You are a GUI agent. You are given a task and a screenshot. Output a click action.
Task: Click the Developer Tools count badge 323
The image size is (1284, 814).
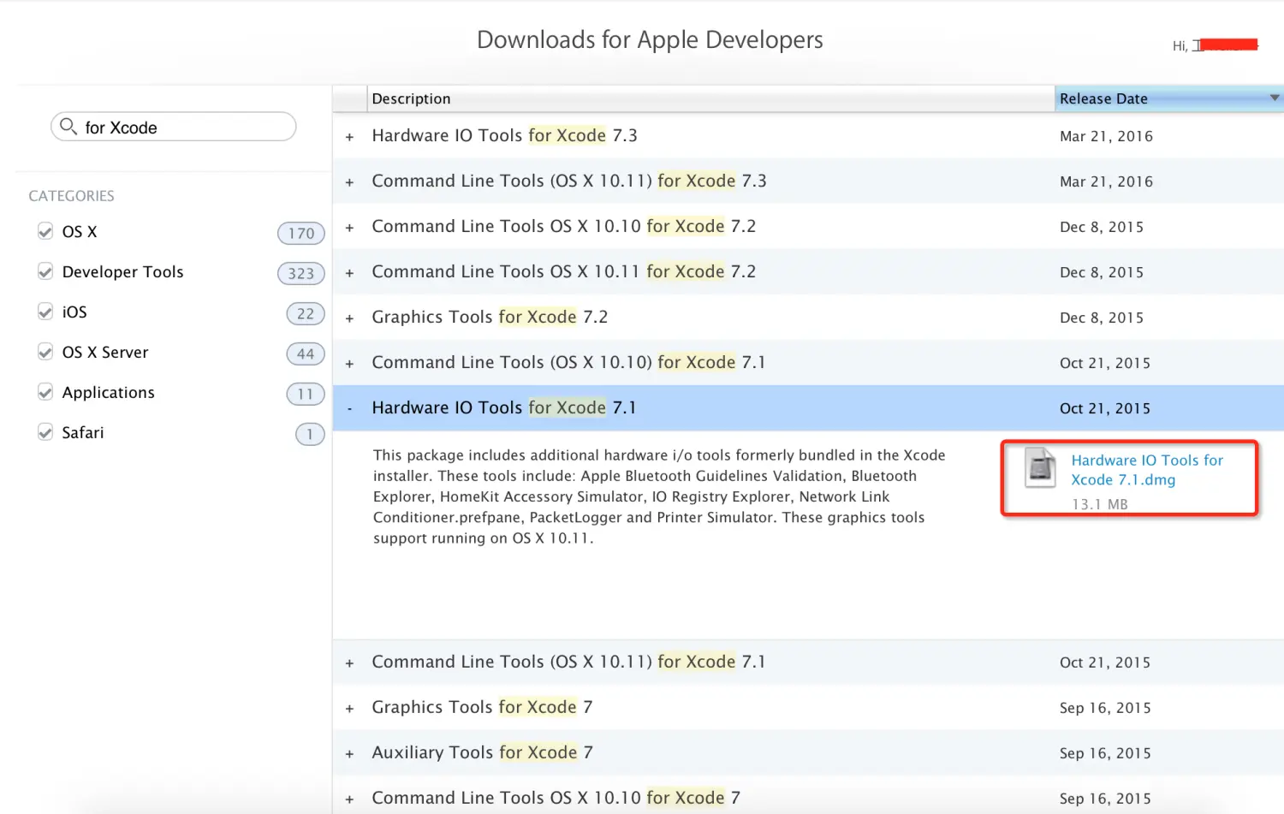pyautogui.click(x=301, y=273)
